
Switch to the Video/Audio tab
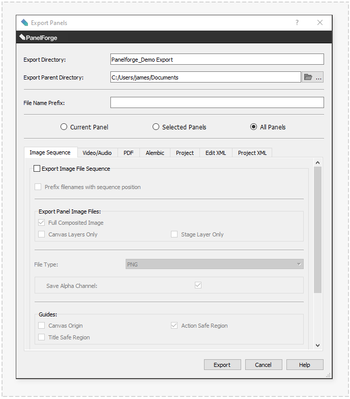(97, 153)
